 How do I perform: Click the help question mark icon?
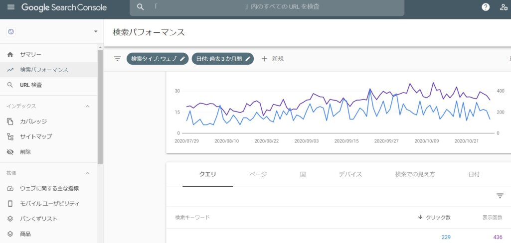[x=486, y=7]
